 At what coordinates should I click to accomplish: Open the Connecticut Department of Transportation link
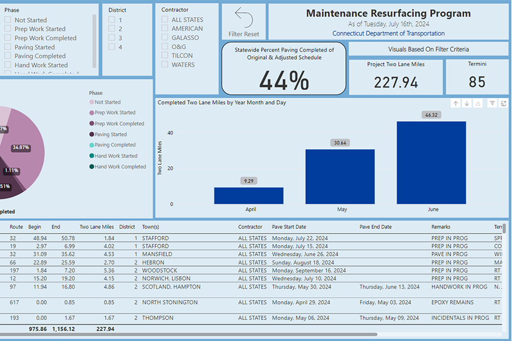(x=389, y=34)
